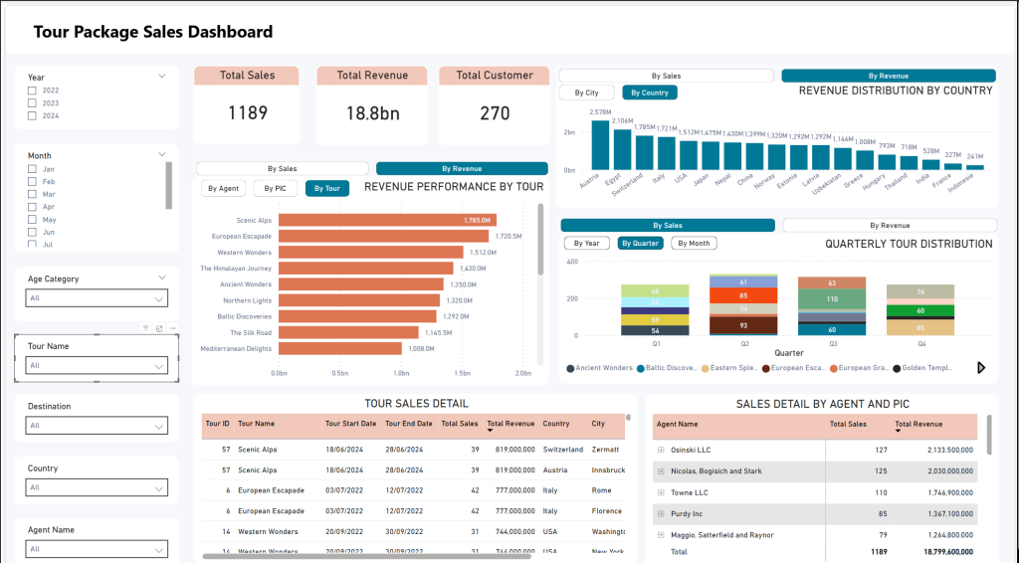The width and height of the screenshot is (1019, 563).
Task: Open the Tour Name dropdown
Action: click(x=97, y=366)
